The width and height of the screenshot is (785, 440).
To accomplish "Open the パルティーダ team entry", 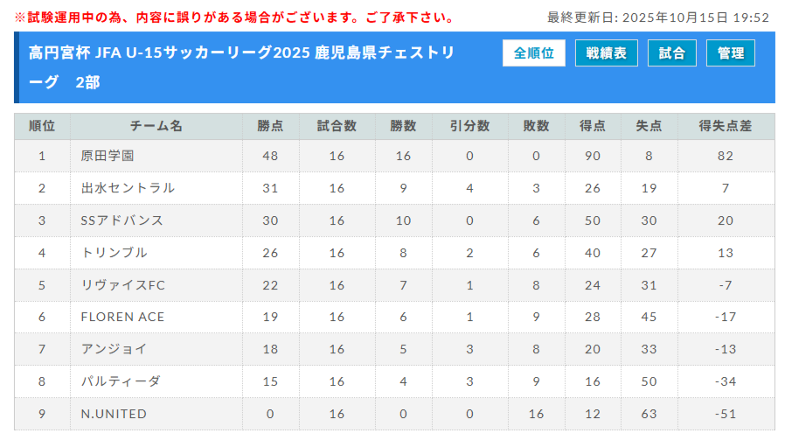I will (x=121, y=381).
